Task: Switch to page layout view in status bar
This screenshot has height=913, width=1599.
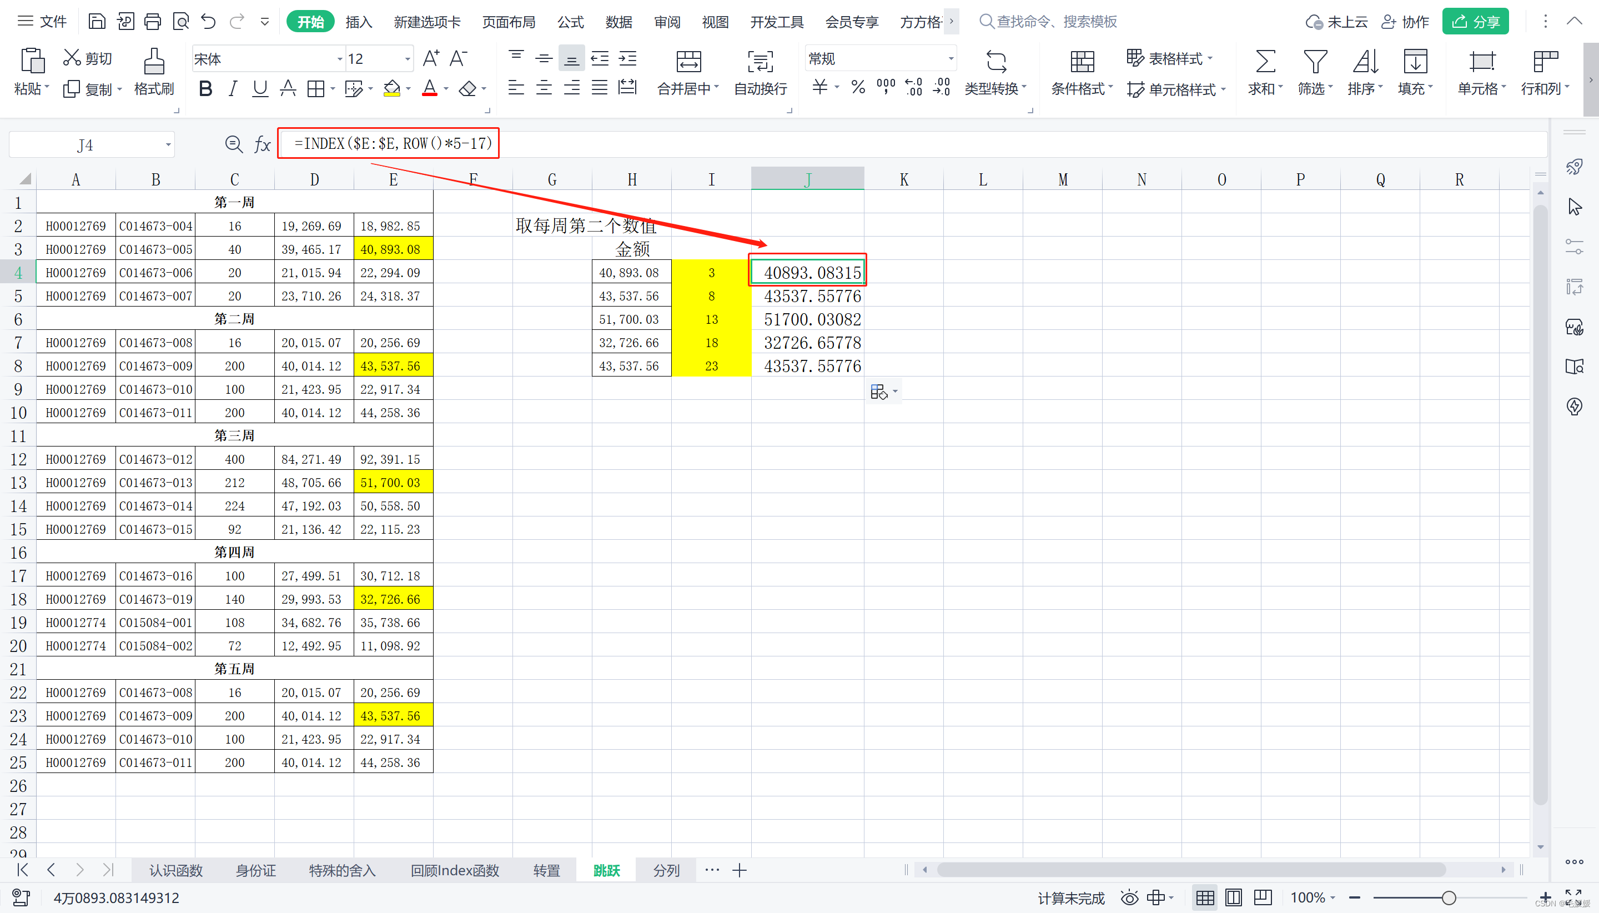Action: [x=1233, y=898]
